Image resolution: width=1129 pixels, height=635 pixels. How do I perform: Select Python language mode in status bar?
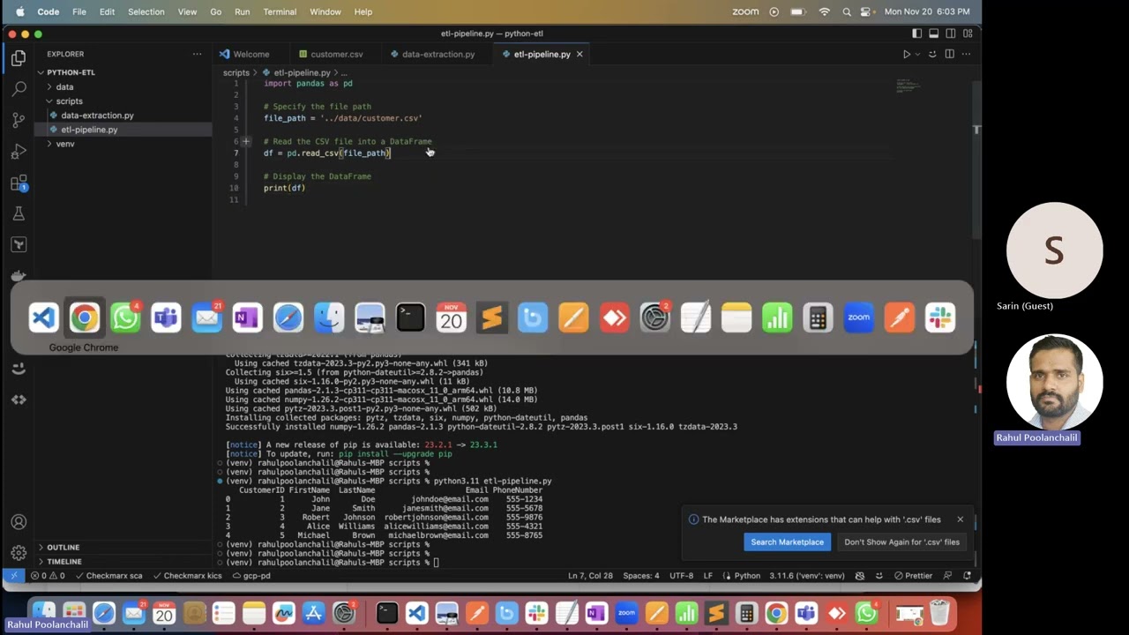(x=747, y=576)
